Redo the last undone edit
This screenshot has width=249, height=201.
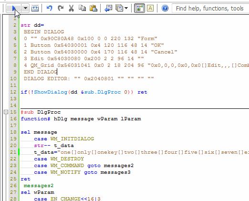[61, 8]
